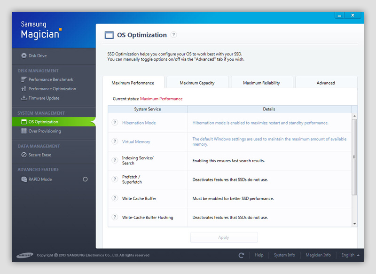Click the scroll down arrow of services list
376x274 pixels.
click(354, 224)
